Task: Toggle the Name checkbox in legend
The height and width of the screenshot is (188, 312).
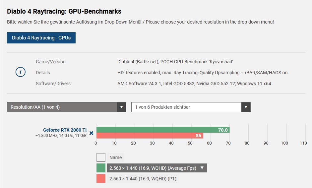Action: (x=101, y=157)
